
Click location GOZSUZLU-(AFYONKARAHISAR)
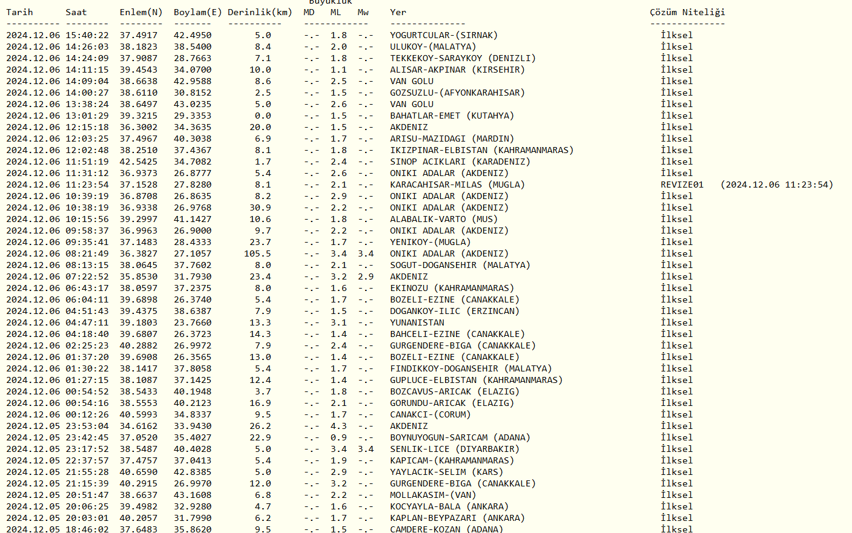click(457, 93)
